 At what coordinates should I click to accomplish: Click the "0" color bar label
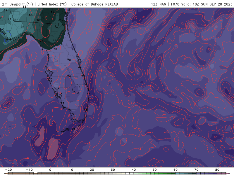pyautogui.click(x=50, y=170)
